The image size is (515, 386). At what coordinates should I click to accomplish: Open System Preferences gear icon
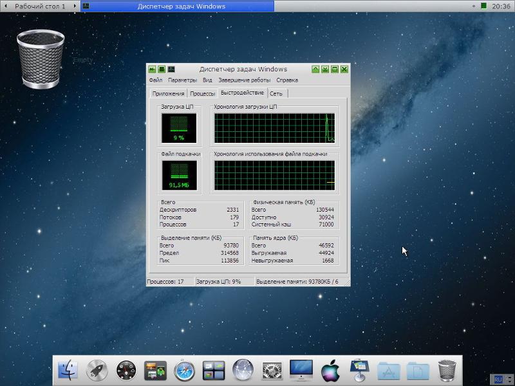[x=272, y=371]
